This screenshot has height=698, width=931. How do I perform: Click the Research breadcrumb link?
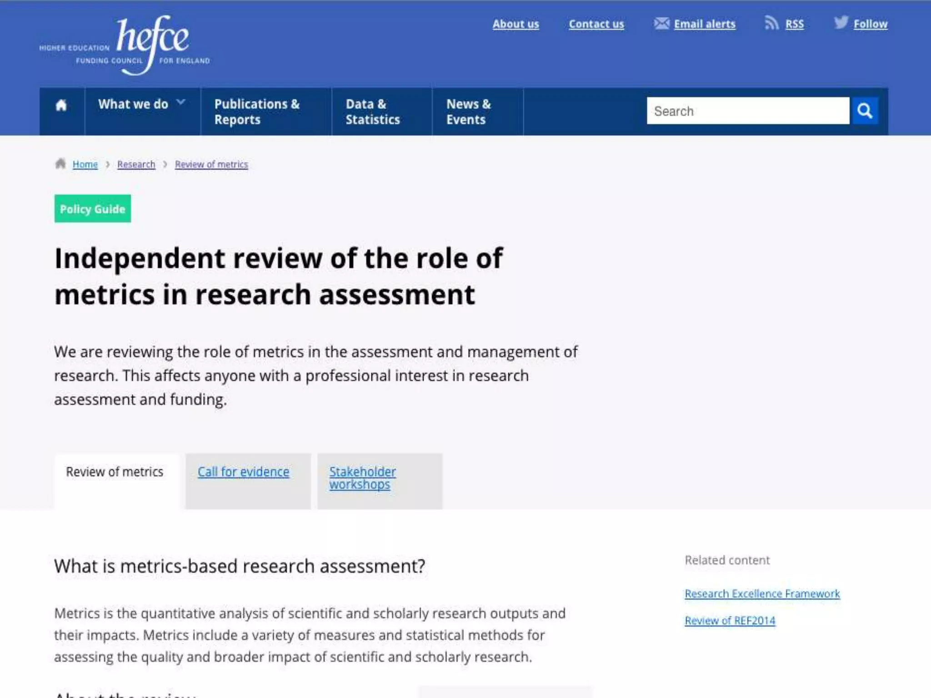[136, 165]
